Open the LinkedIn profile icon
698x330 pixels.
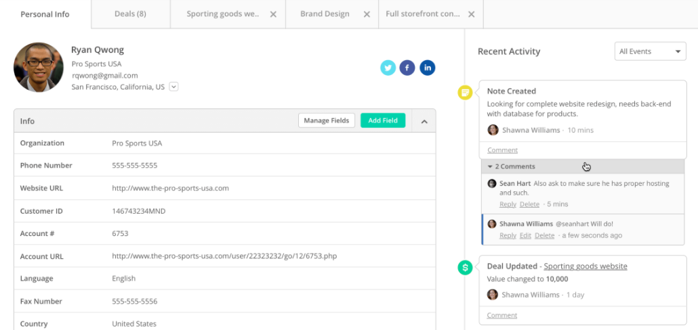427,68
